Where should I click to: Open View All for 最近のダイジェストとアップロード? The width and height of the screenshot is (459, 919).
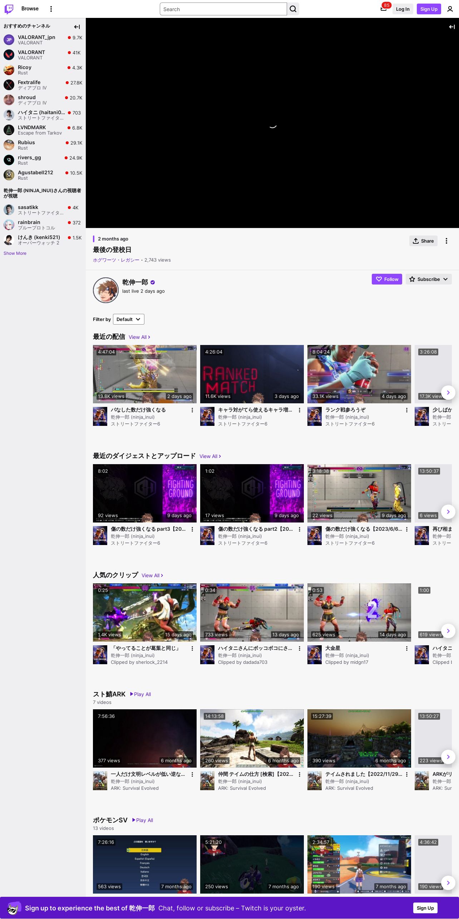pos(210,456)
